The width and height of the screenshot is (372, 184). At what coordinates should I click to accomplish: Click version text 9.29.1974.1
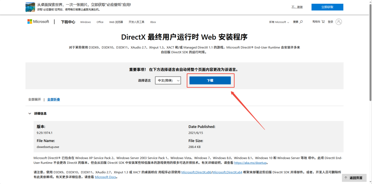tap(44, 133)
